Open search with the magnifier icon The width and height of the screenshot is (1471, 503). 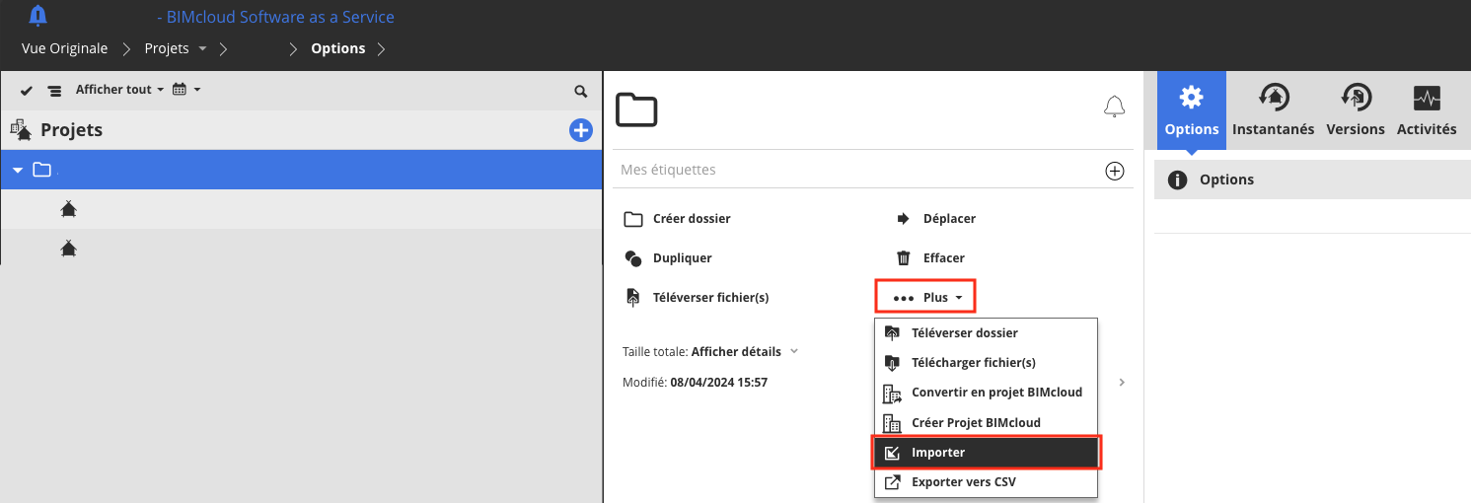[581, 91]
